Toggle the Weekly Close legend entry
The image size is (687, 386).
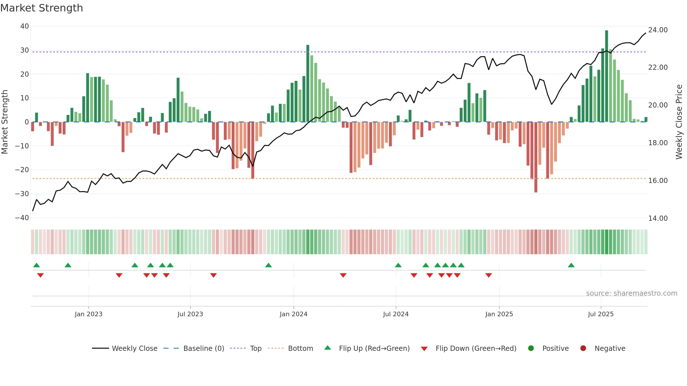click(125, 348)
